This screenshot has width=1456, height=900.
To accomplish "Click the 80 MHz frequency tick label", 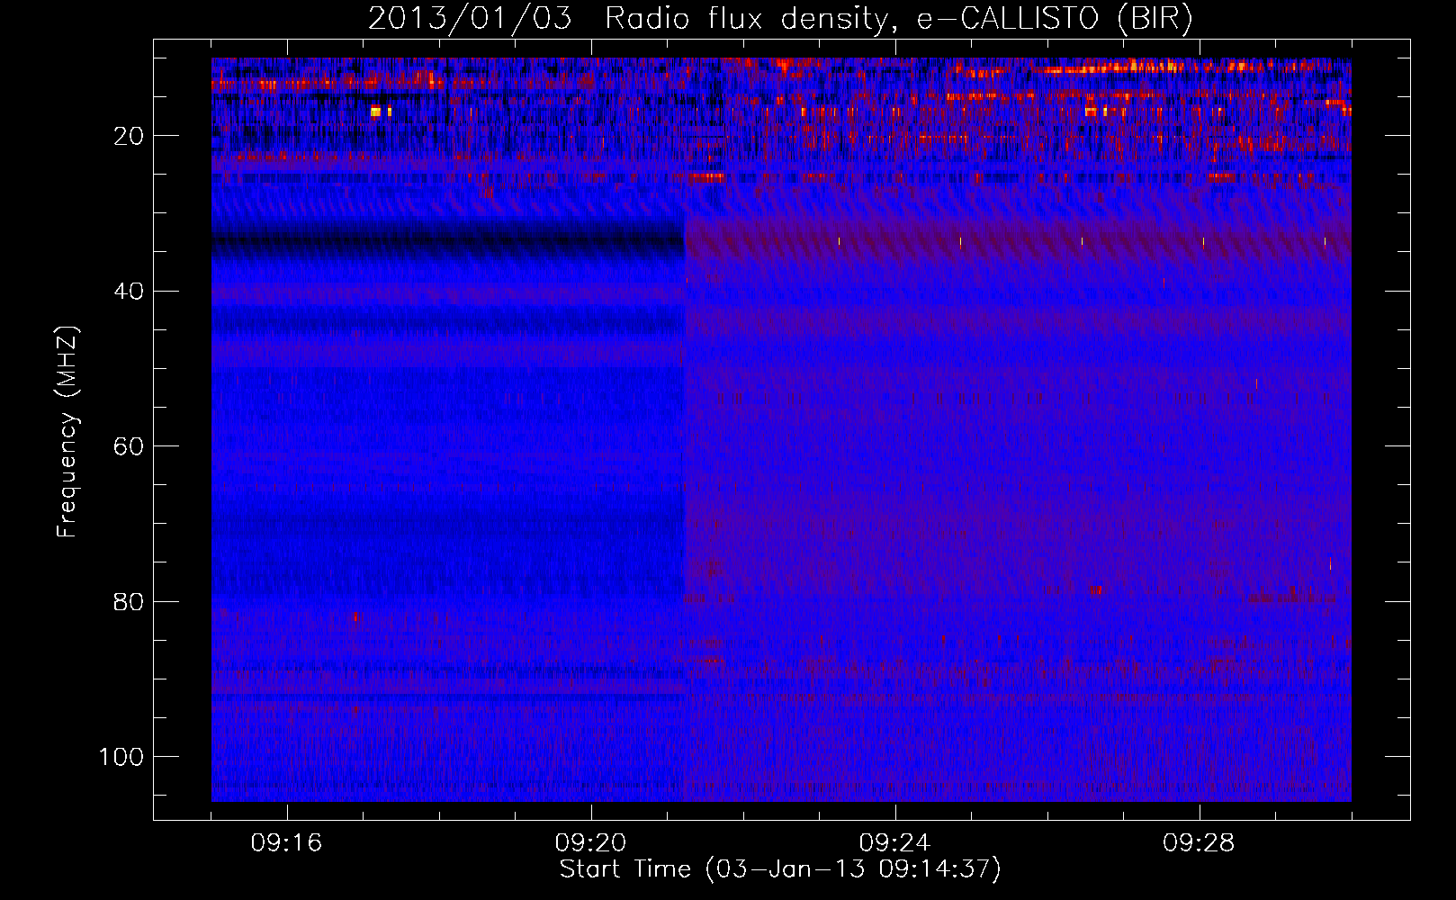I will point(130,602).
